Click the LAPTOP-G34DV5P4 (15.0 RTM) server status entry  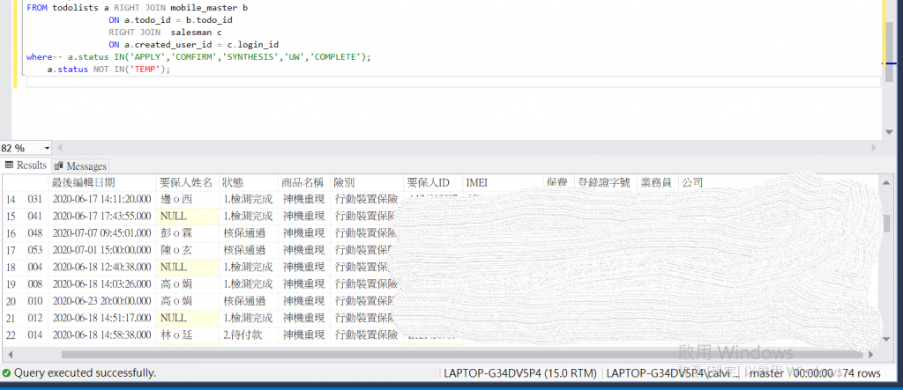click(x=520, y=373)
